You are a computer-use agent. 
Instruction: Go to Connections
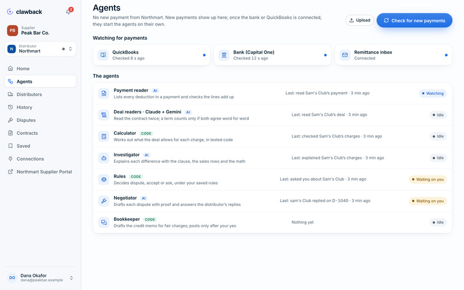pyautogui.click(x=40, y=159)
